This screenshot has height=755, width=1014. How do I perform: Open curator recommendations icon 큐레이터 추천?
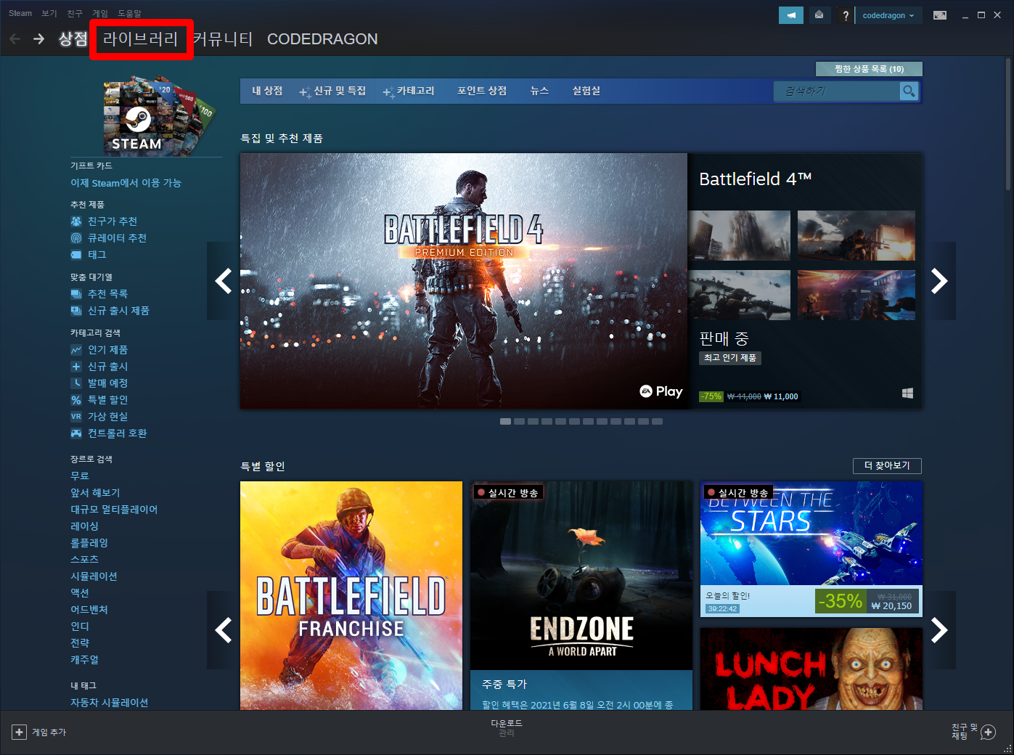[x=76, y=238]
